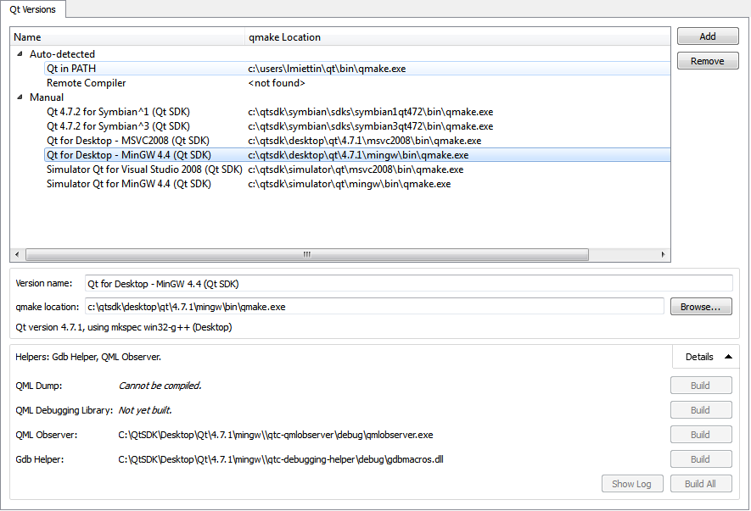The image size is (751, 511).
Task: Click the Show Log button
Action: click(632, 484)
